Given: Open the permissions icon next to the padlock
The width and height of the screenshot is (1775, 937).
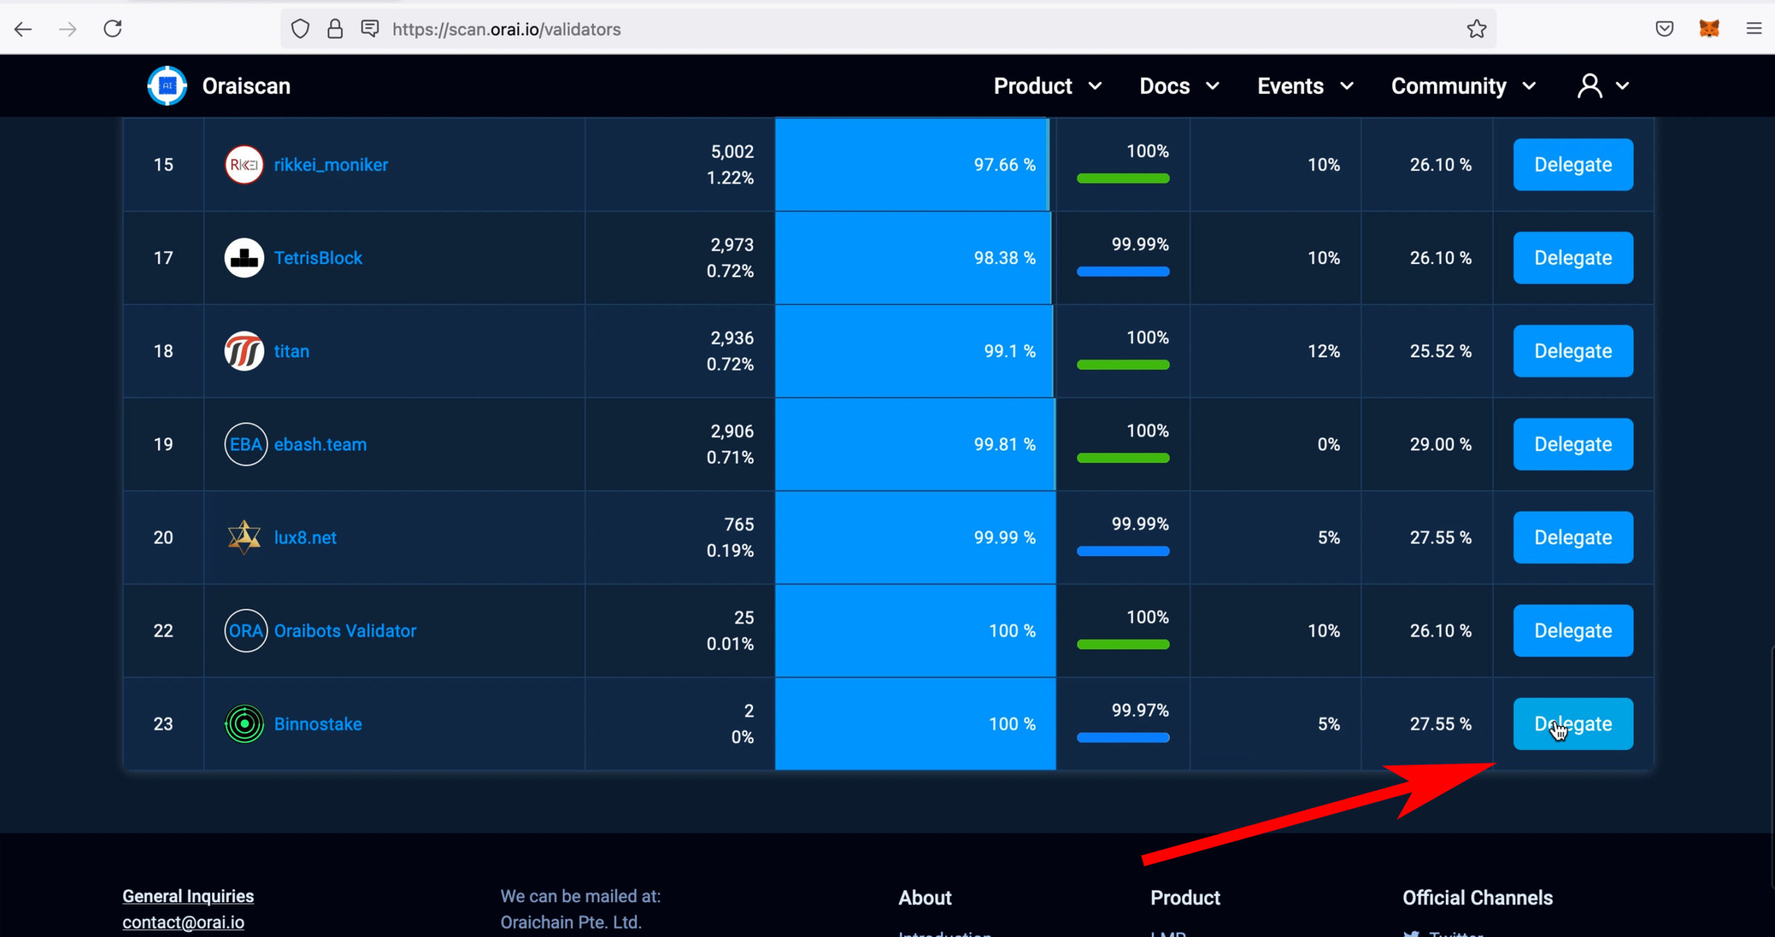Looking at the screenshot, I should pyautogui.click(x=370, y=28).
